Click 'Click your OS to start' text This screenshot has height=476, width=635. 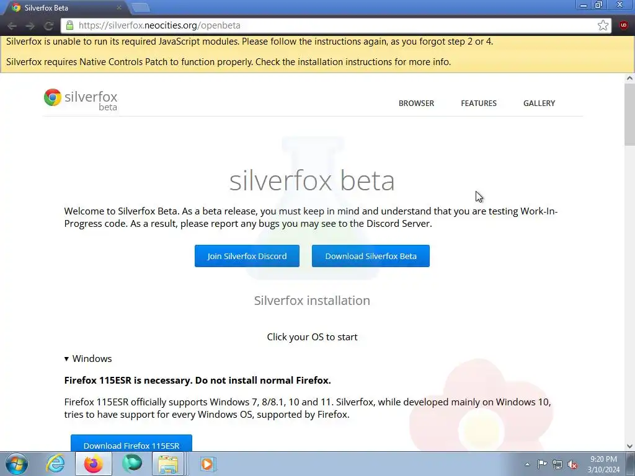pos(312,337)
